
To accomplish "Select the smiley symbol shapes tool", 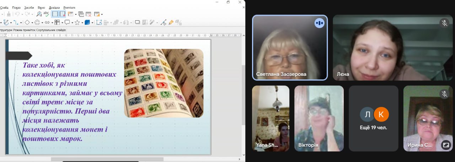I will click(x=37, y=22).
